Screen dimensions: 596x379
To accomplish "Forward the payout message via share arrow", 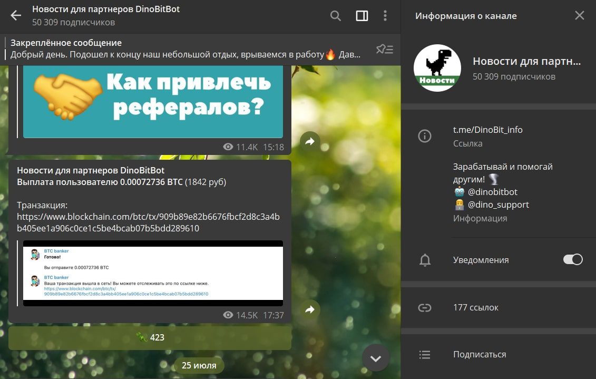I will (310, 309).
